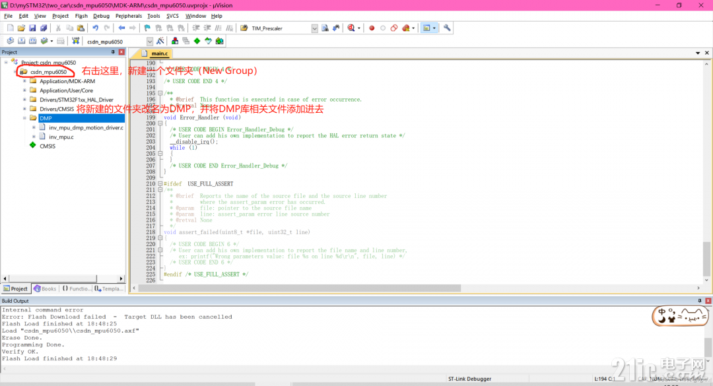The image size is (713, 386).
Task: Close the Build Output panel
Action: pyautogui.click(x=708, y=301)
